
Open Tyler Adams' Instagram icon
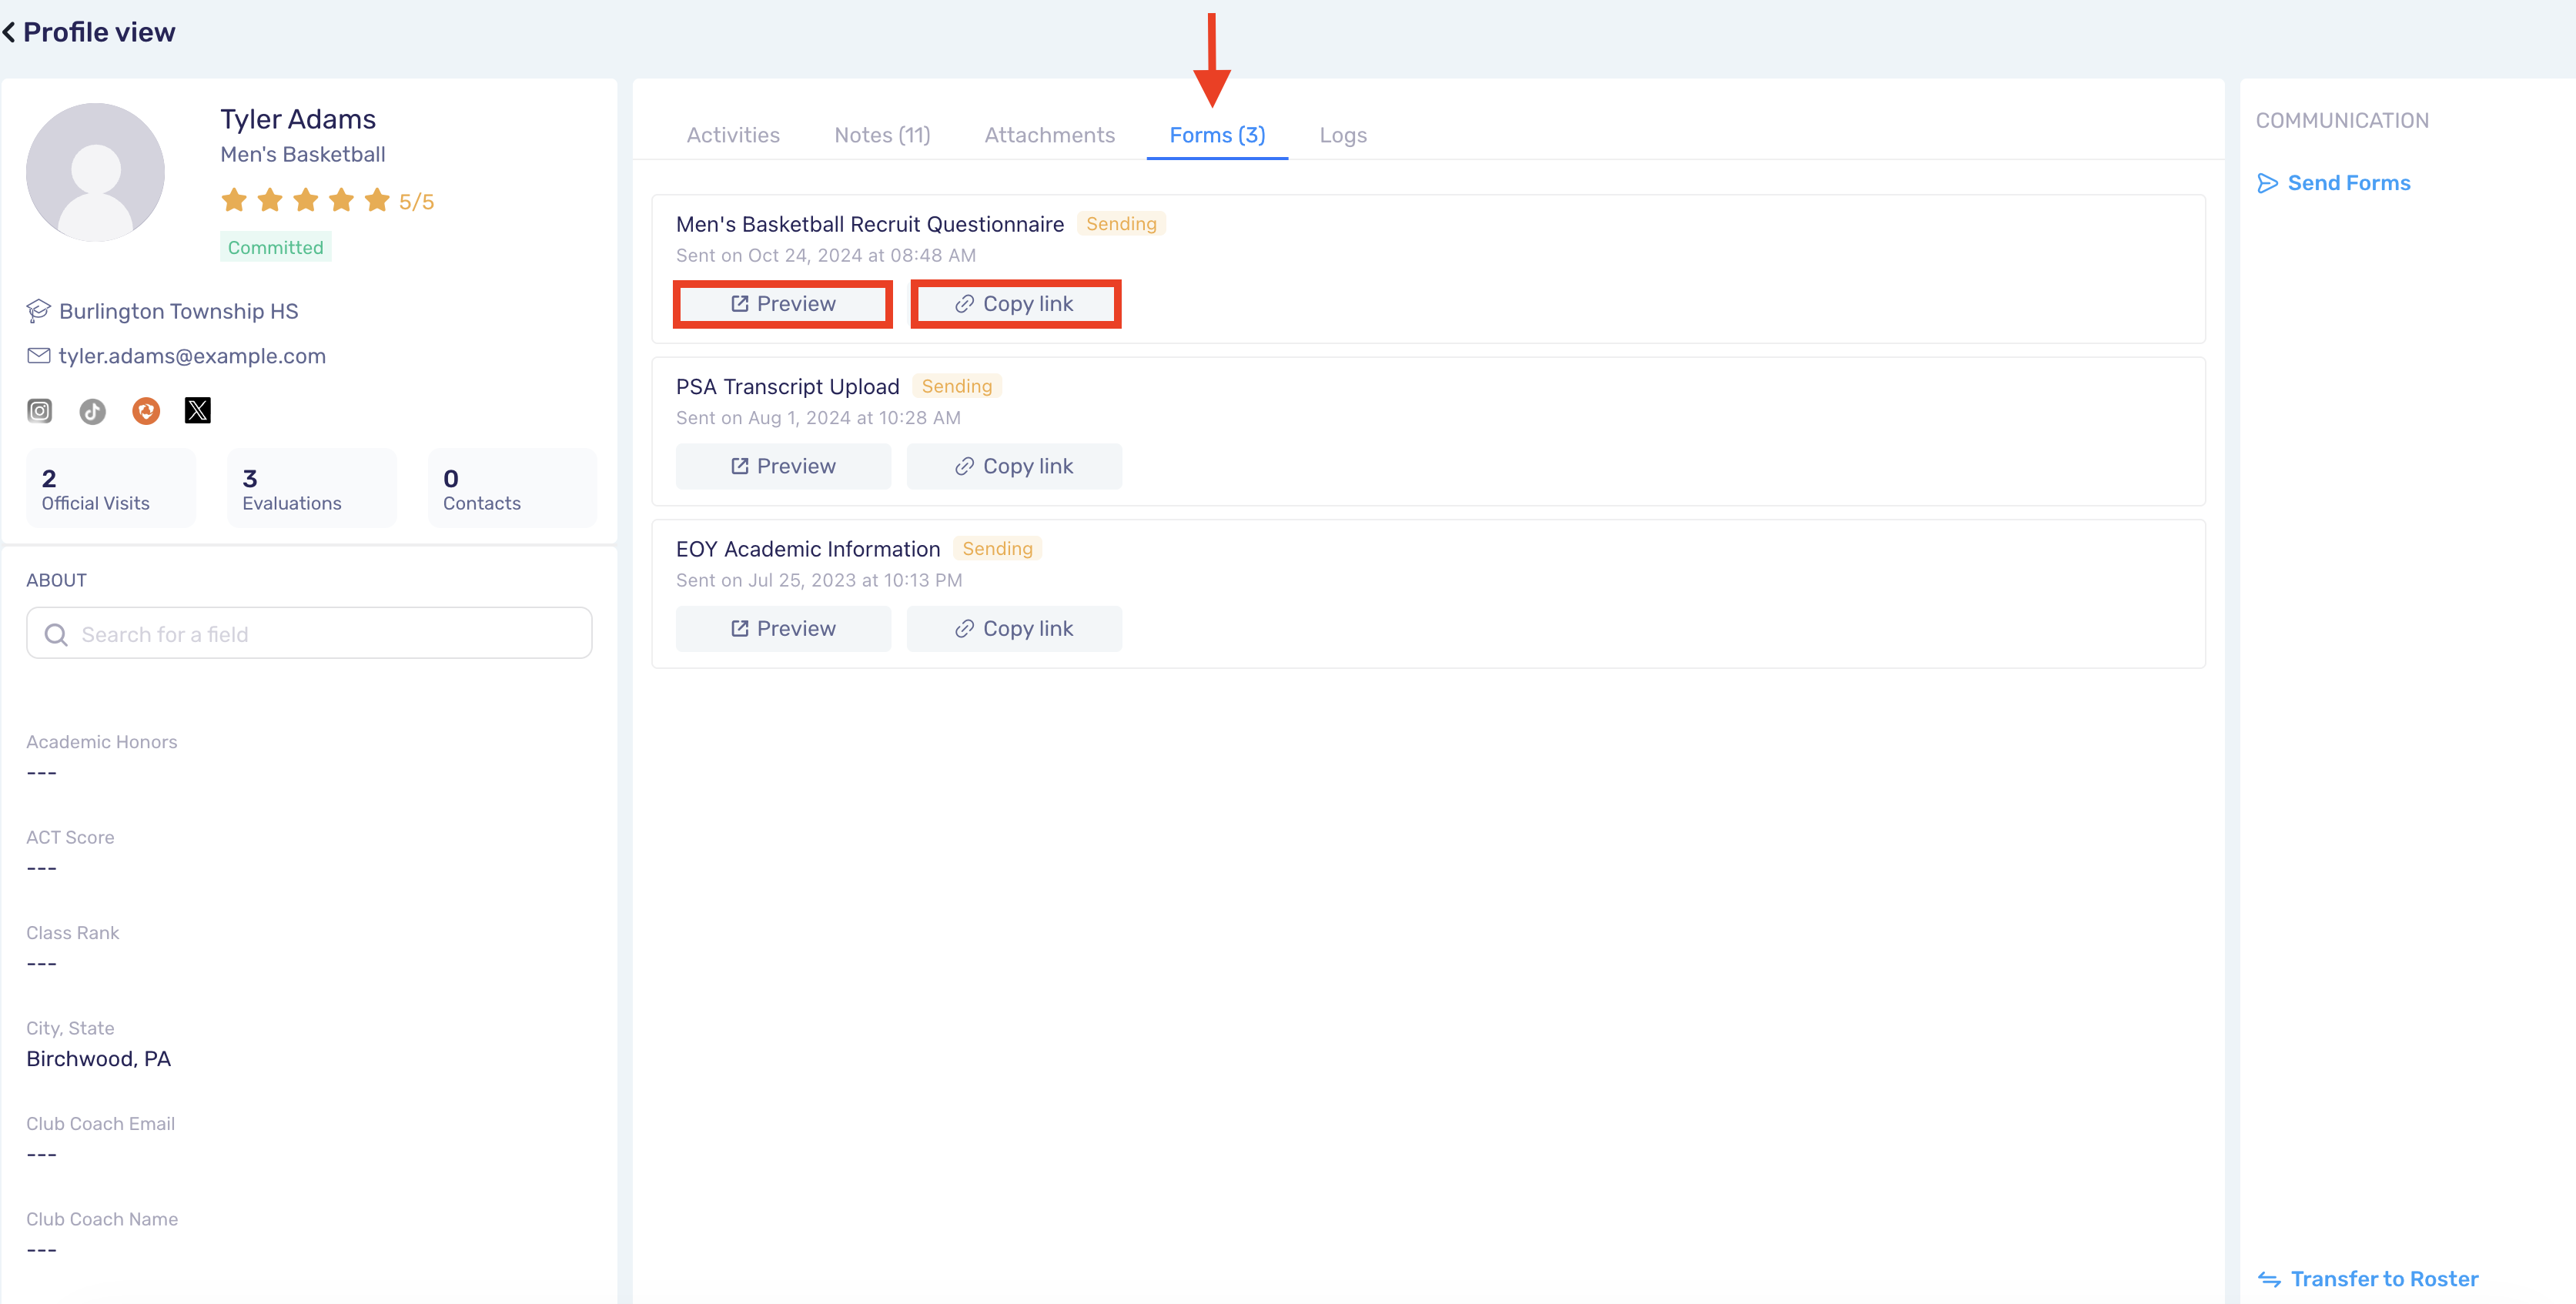click(39, 411)
